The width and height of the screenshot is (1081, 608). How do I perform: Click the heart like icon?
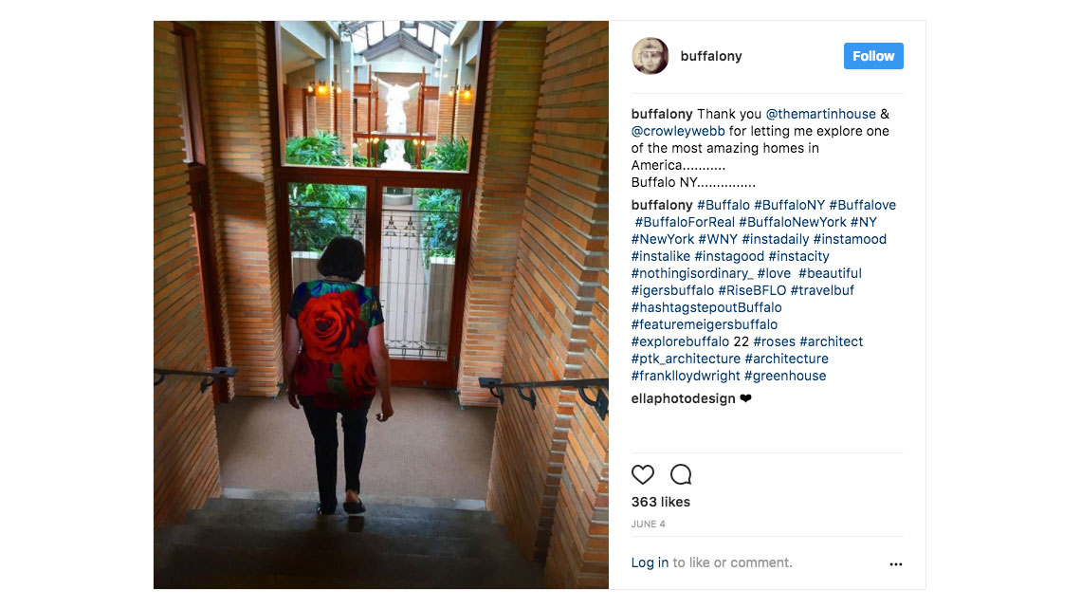coord(643,474)
